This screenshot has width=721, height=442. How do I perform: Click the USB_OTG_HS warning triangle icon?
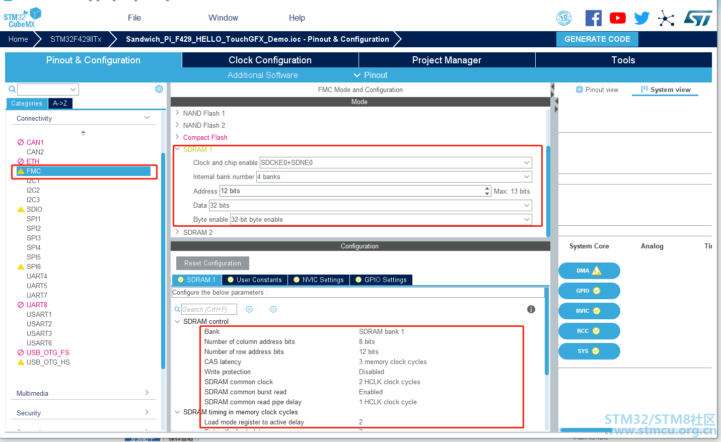[x=21, y=362]
